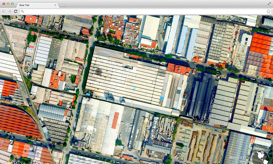Reload the current page
This screenshot has height=164, width=273.
[x=16, y=12]
